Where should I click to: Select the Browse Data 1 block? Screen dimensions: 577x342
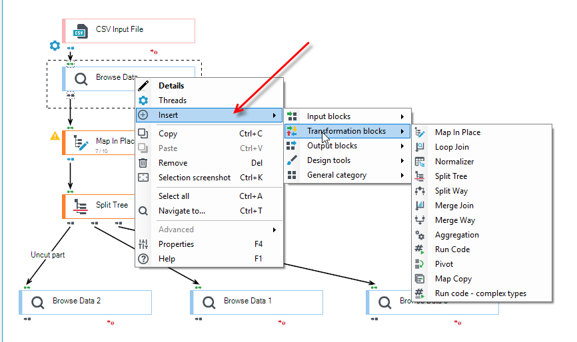tap(257, 302)
